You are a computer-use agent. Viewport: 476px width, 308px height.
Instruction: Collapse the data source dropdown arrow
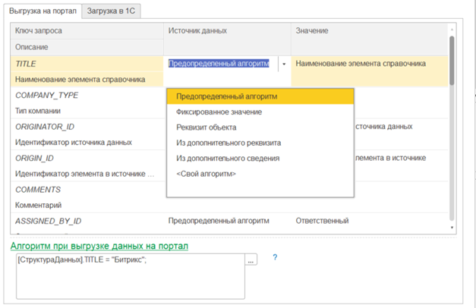pyautogui.click(x=284, y=64)
